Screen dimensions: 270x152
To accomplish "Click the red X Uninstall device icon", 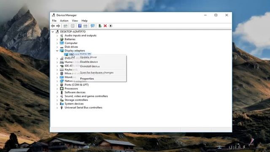I will [x=105, y=26].
